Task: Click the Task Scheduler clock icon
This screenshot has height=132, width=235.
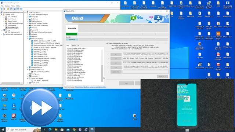Action: [x=6, y=17]
